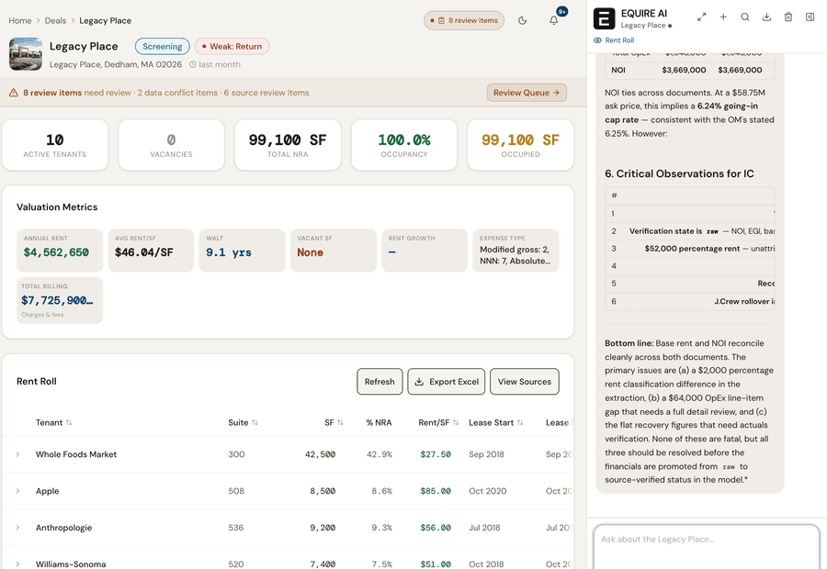
Task: Click the Sep 2018 lease start cell
Action: tap(486, 454)
